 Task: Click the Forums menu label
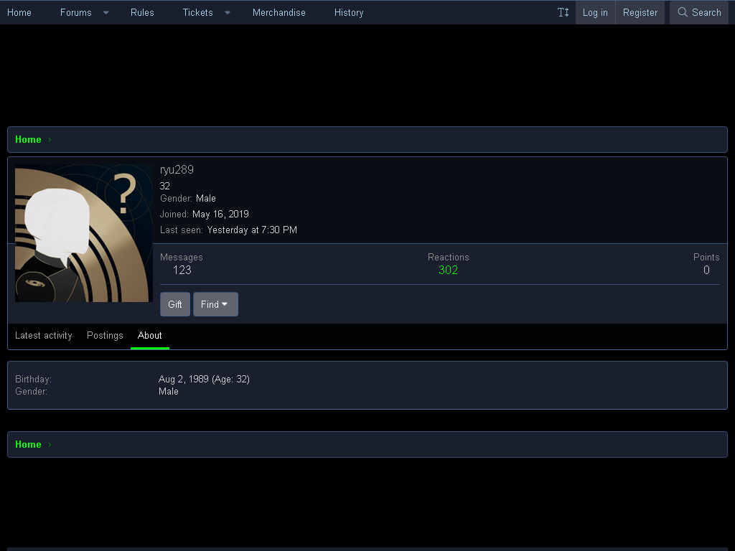pos(76,13)
